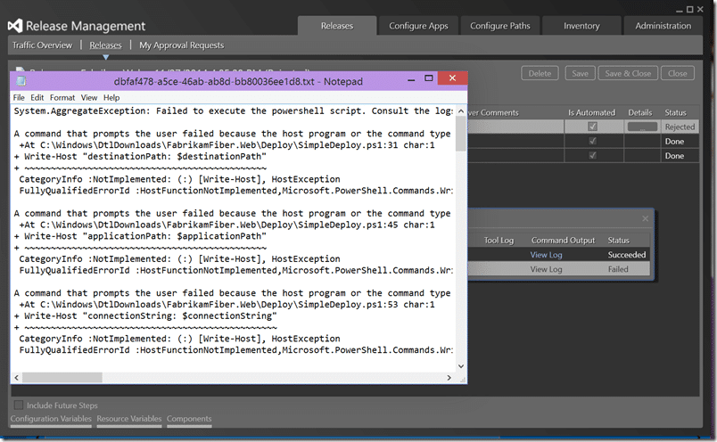Enable the Include Future Steps checkbox
717x442 pixels.
coord(19,405)
